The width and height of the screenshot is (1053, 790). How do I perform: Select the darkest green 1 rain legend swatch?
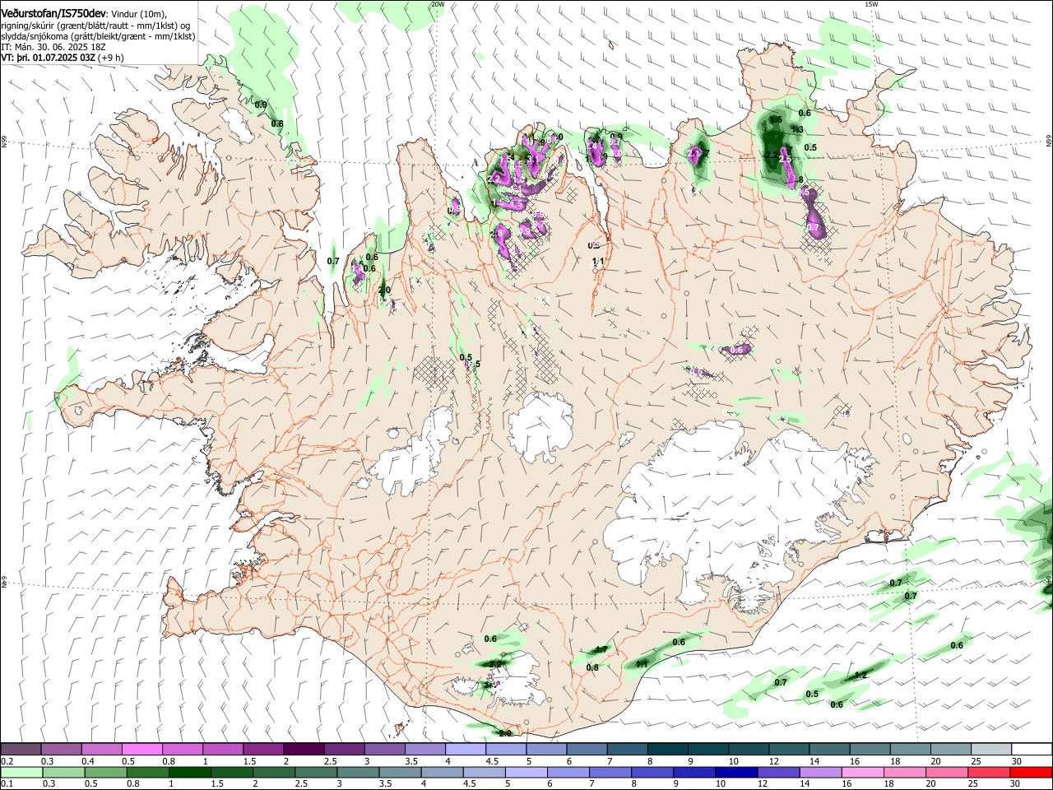click(189, 772)
